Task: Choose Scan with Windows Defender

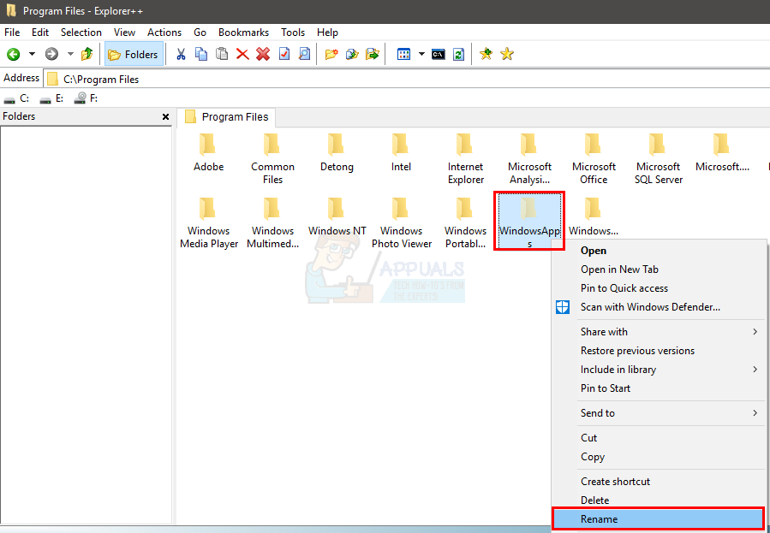Action: [x=660, y=307]
